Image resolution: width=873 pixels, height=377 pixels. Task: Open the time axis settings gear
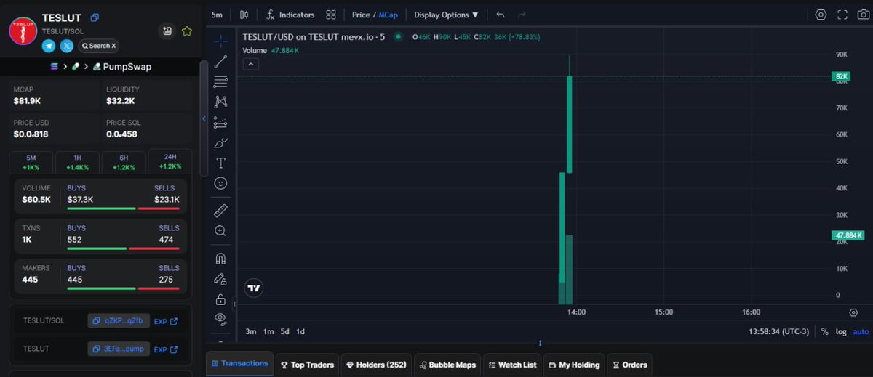coord(853,312)
